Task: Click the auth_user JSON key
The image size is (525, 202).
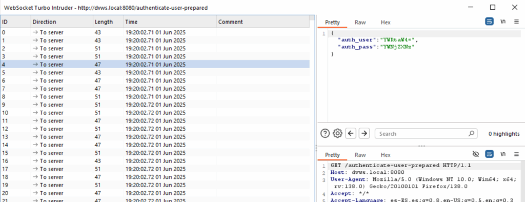Action: pos(357,40)
